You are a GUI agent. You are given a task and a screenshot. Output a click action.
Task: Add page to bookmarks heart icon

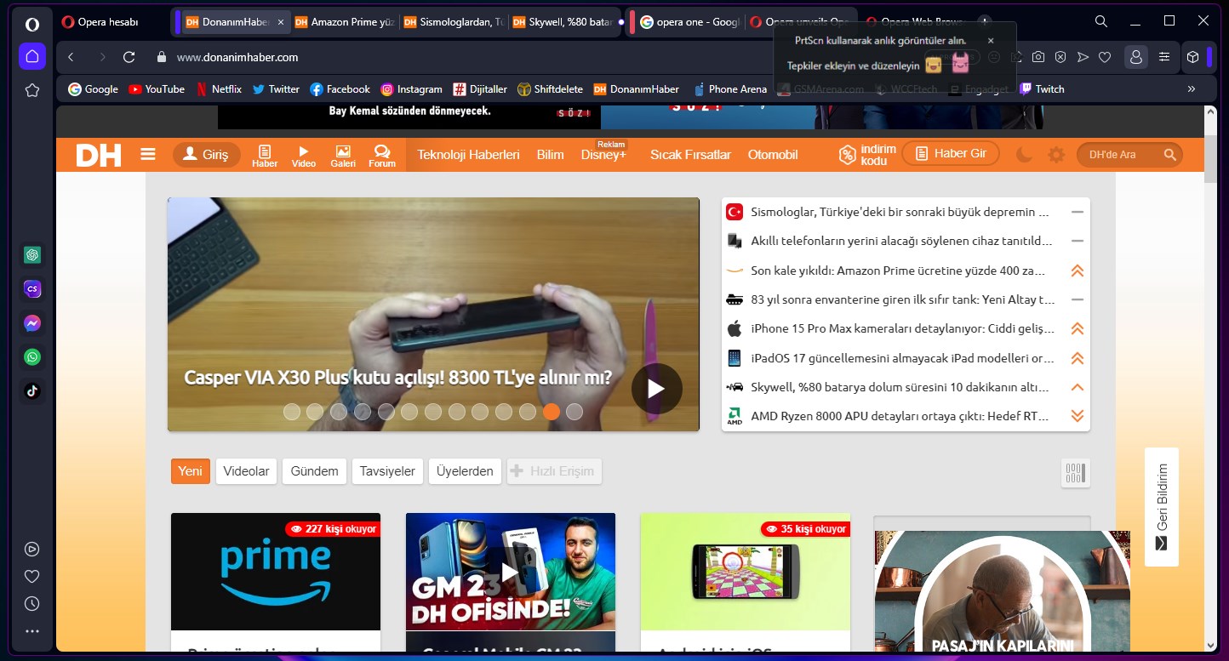click(1105, 57)
